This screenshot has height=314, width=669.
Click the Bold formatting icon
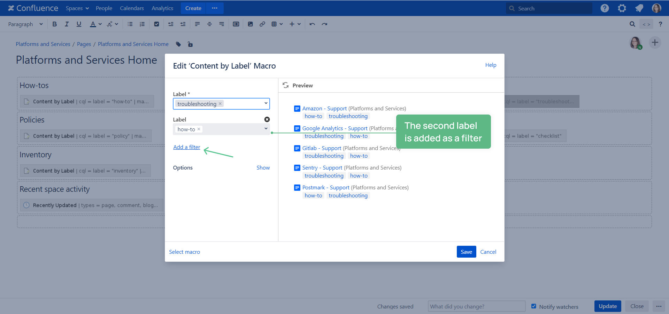point(54,24)
